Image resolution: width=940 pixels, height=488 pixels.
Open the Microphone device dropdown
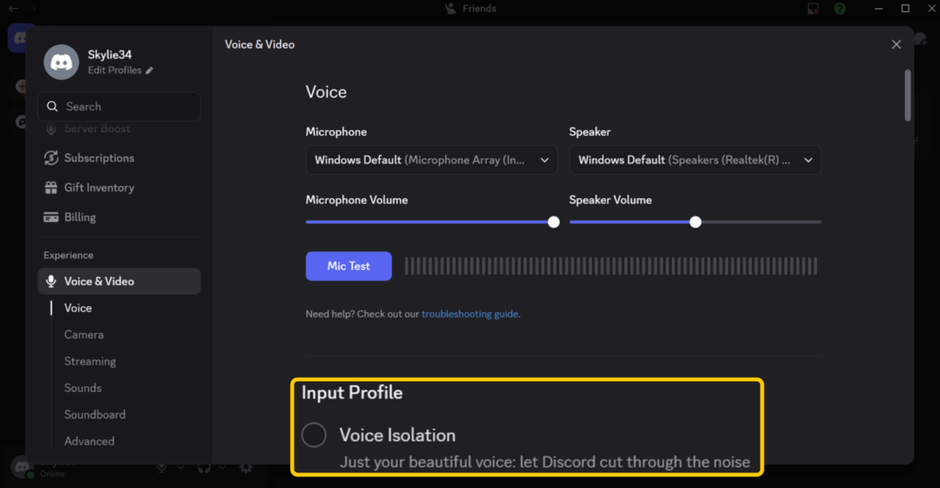point(431,160)
